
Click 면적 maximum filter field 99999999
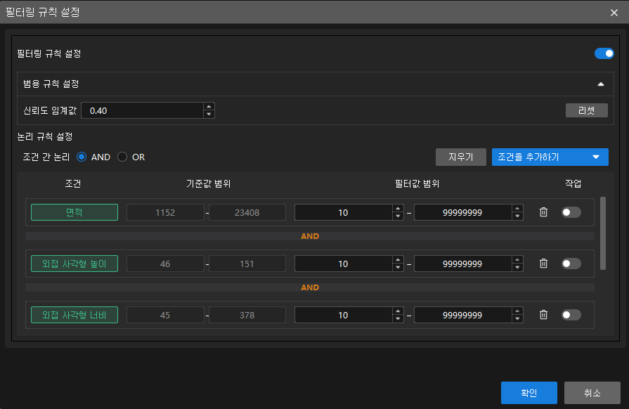tap(463, 212)
